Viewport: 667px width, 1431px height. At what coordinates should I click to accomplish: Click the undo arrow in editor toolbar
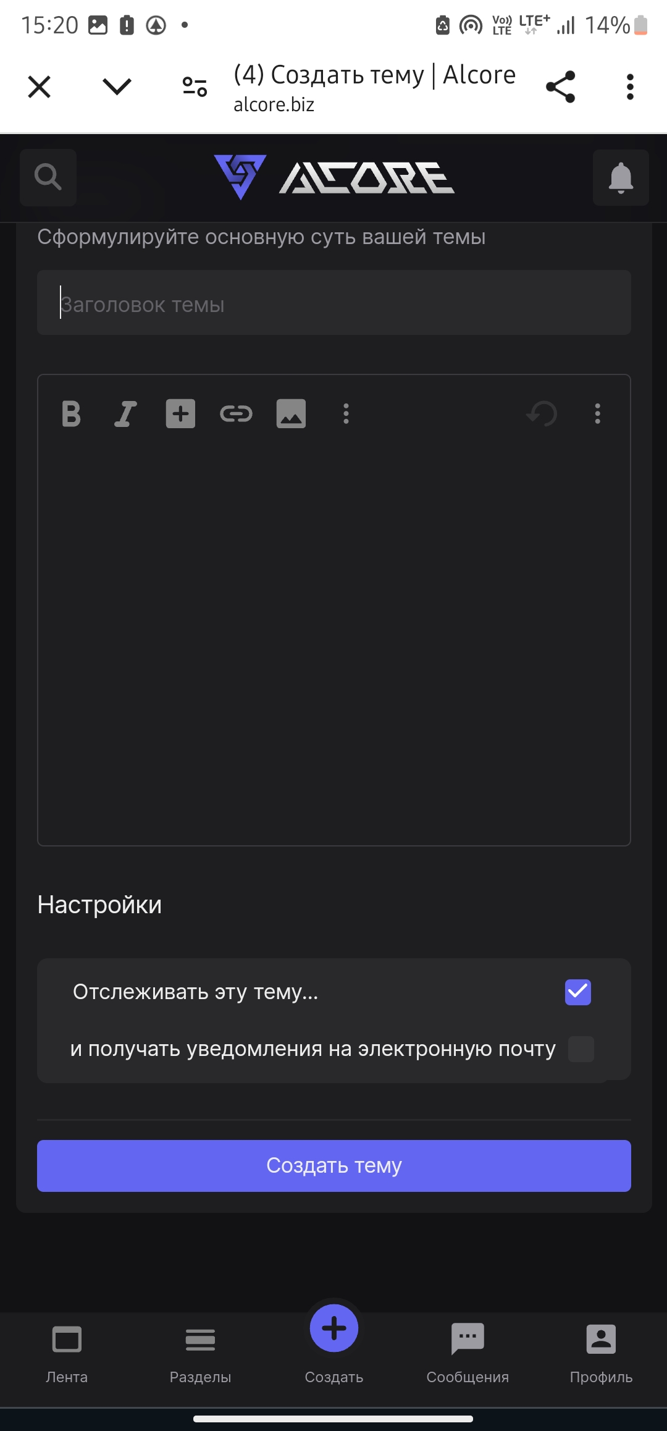tap(542, 414)
